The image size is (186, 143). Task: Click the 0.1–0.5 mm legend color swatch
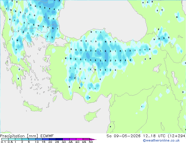coord(5,139)
